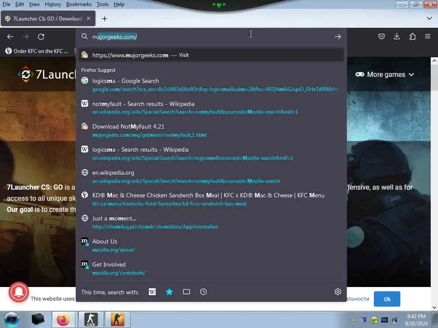The image size is (438, 328).
Task: Select the About Us mozilla suggestion
Action: 211,246
